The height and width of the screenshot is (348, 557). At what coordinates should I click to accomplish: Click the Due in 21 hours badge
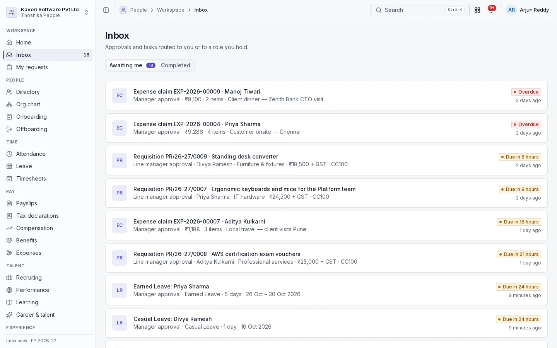[519, 254]
